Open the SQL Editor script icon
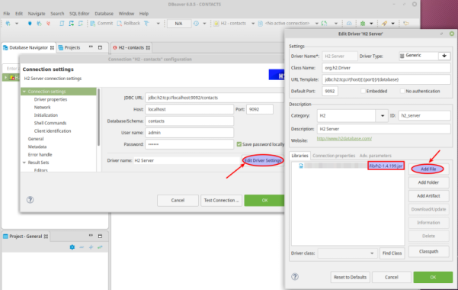Screen dimensions: 458x290 point(62,24)
